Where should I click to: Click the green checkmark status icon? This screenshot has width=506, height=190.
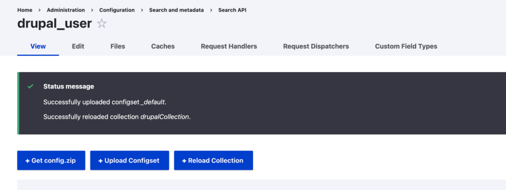[x=31, y=86]
